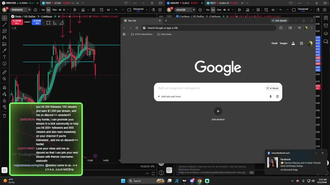Open the emoji icons drawing tool

(x=4, y=64)
